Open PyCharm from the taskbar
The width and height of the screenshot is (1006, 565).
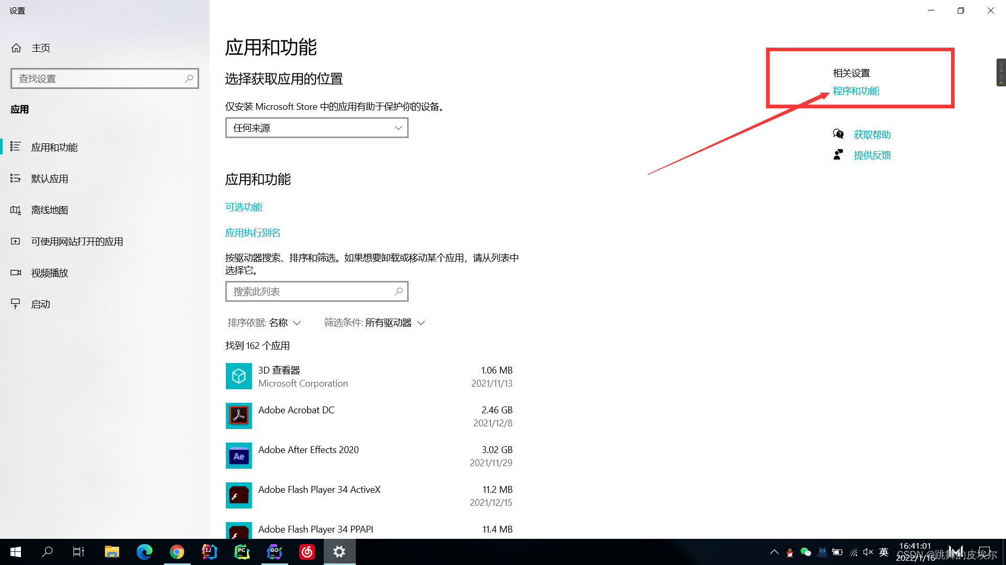coord(242,551)
